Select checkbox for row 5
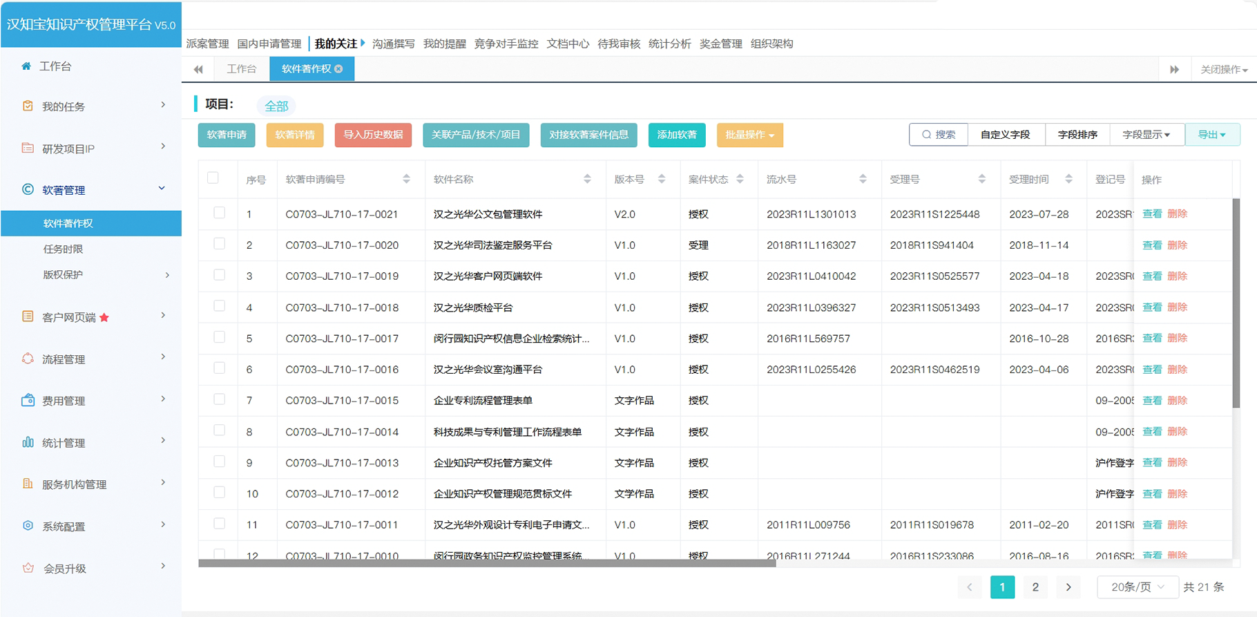Screen dimensions: 1257x617 pos(219,337)
